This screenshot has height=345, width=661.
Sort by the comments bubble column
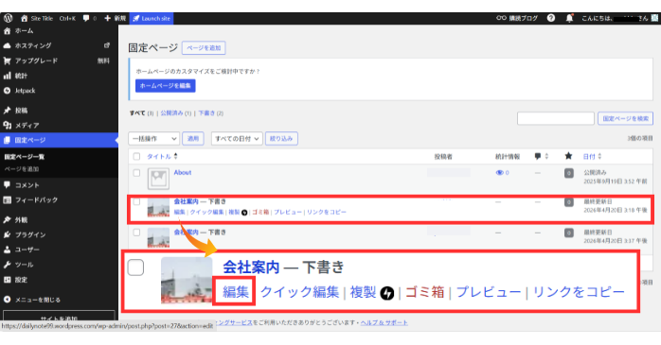pos(542,156)
